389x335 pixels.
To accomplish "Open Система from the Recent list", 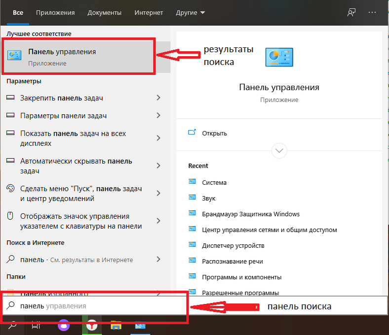I will tap(214, 182).
